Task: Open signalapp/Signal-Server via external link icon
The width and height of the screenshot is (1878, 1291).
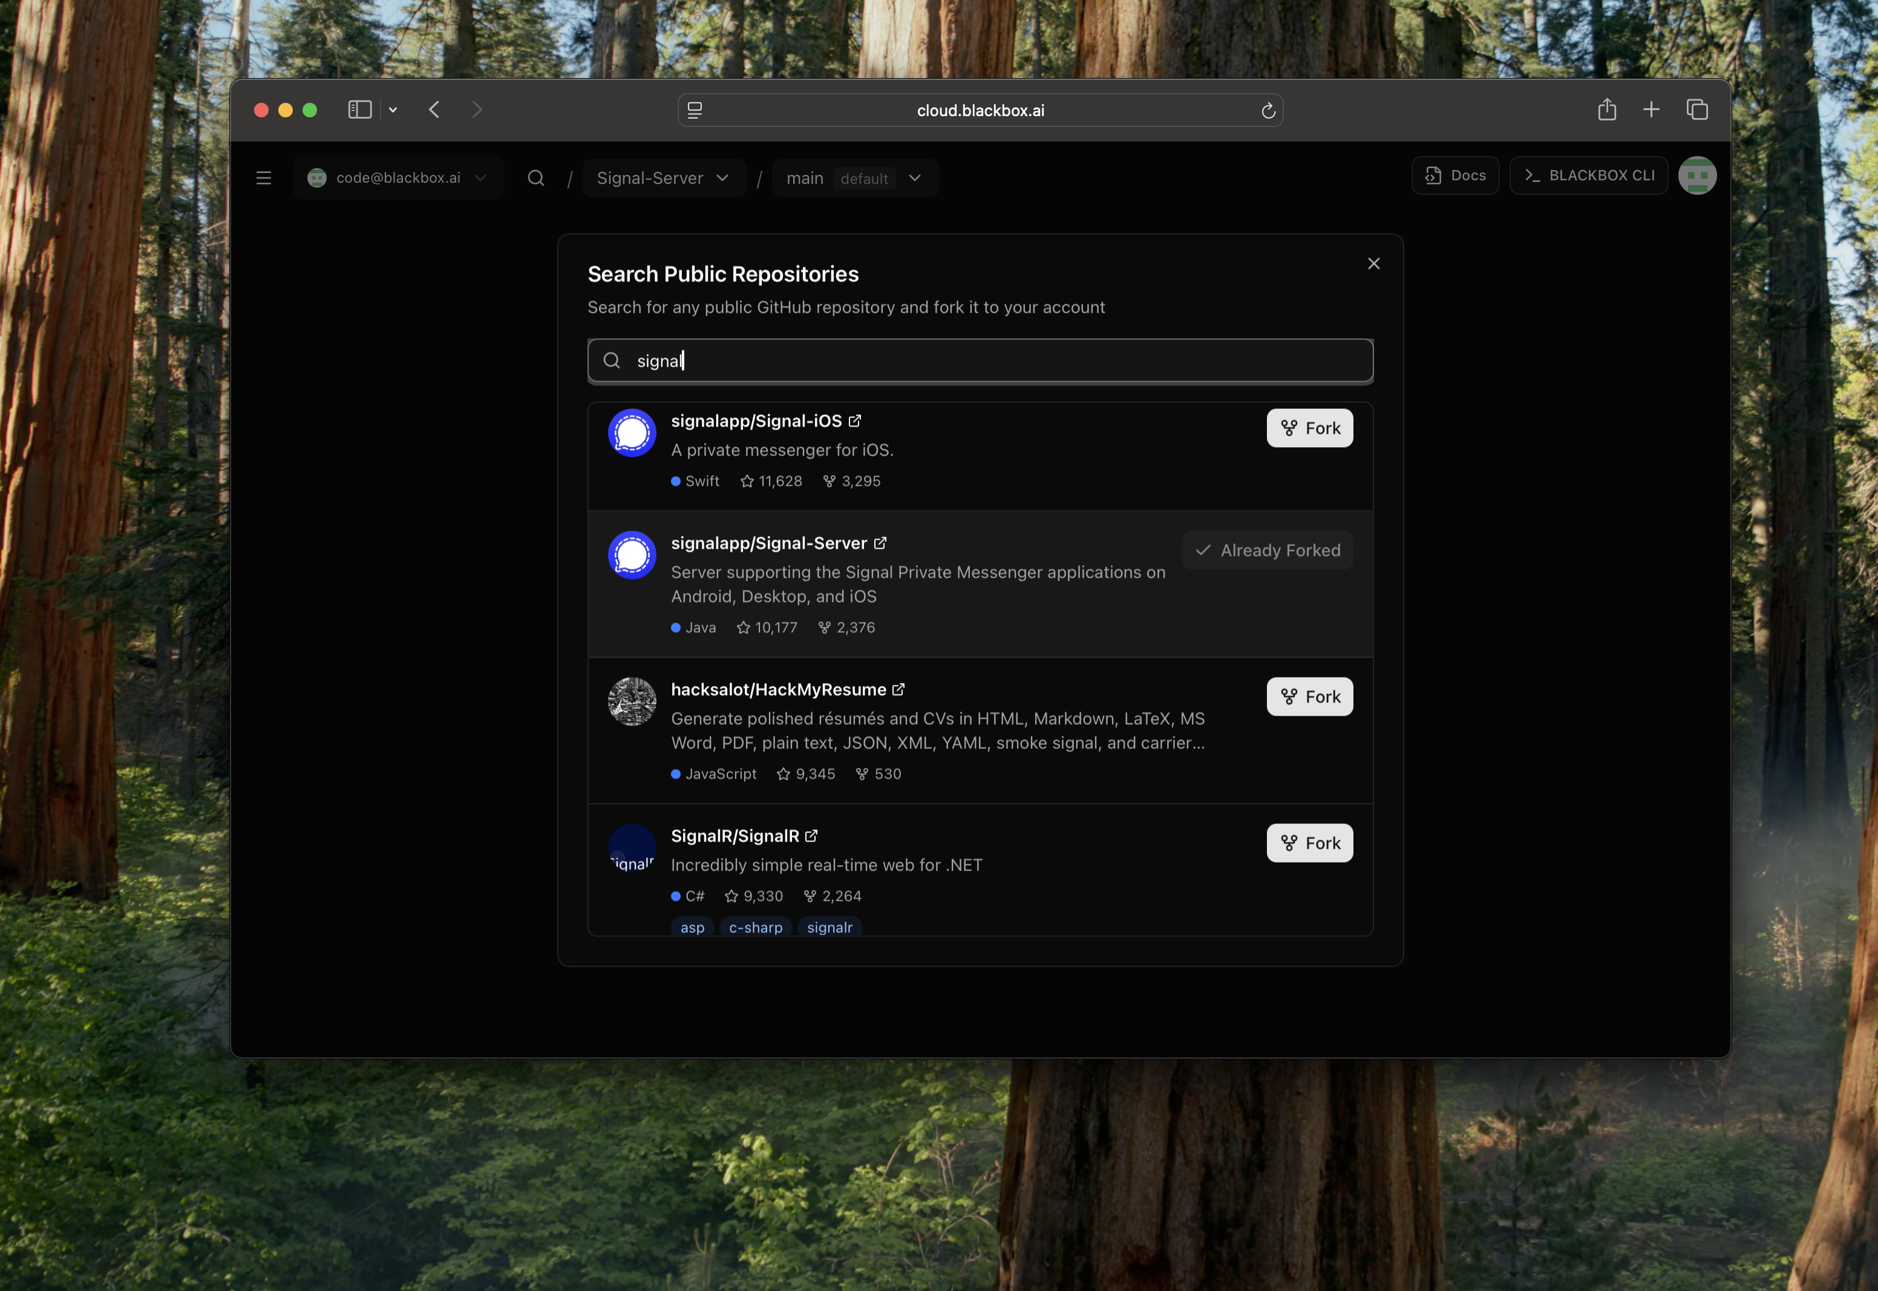Action: coord(881,543)
